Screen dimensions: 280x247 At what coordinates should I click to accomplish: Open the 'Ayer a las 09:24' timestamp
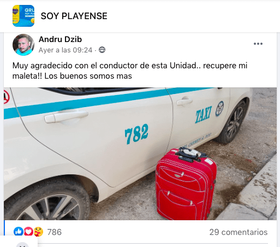(65, 50)
